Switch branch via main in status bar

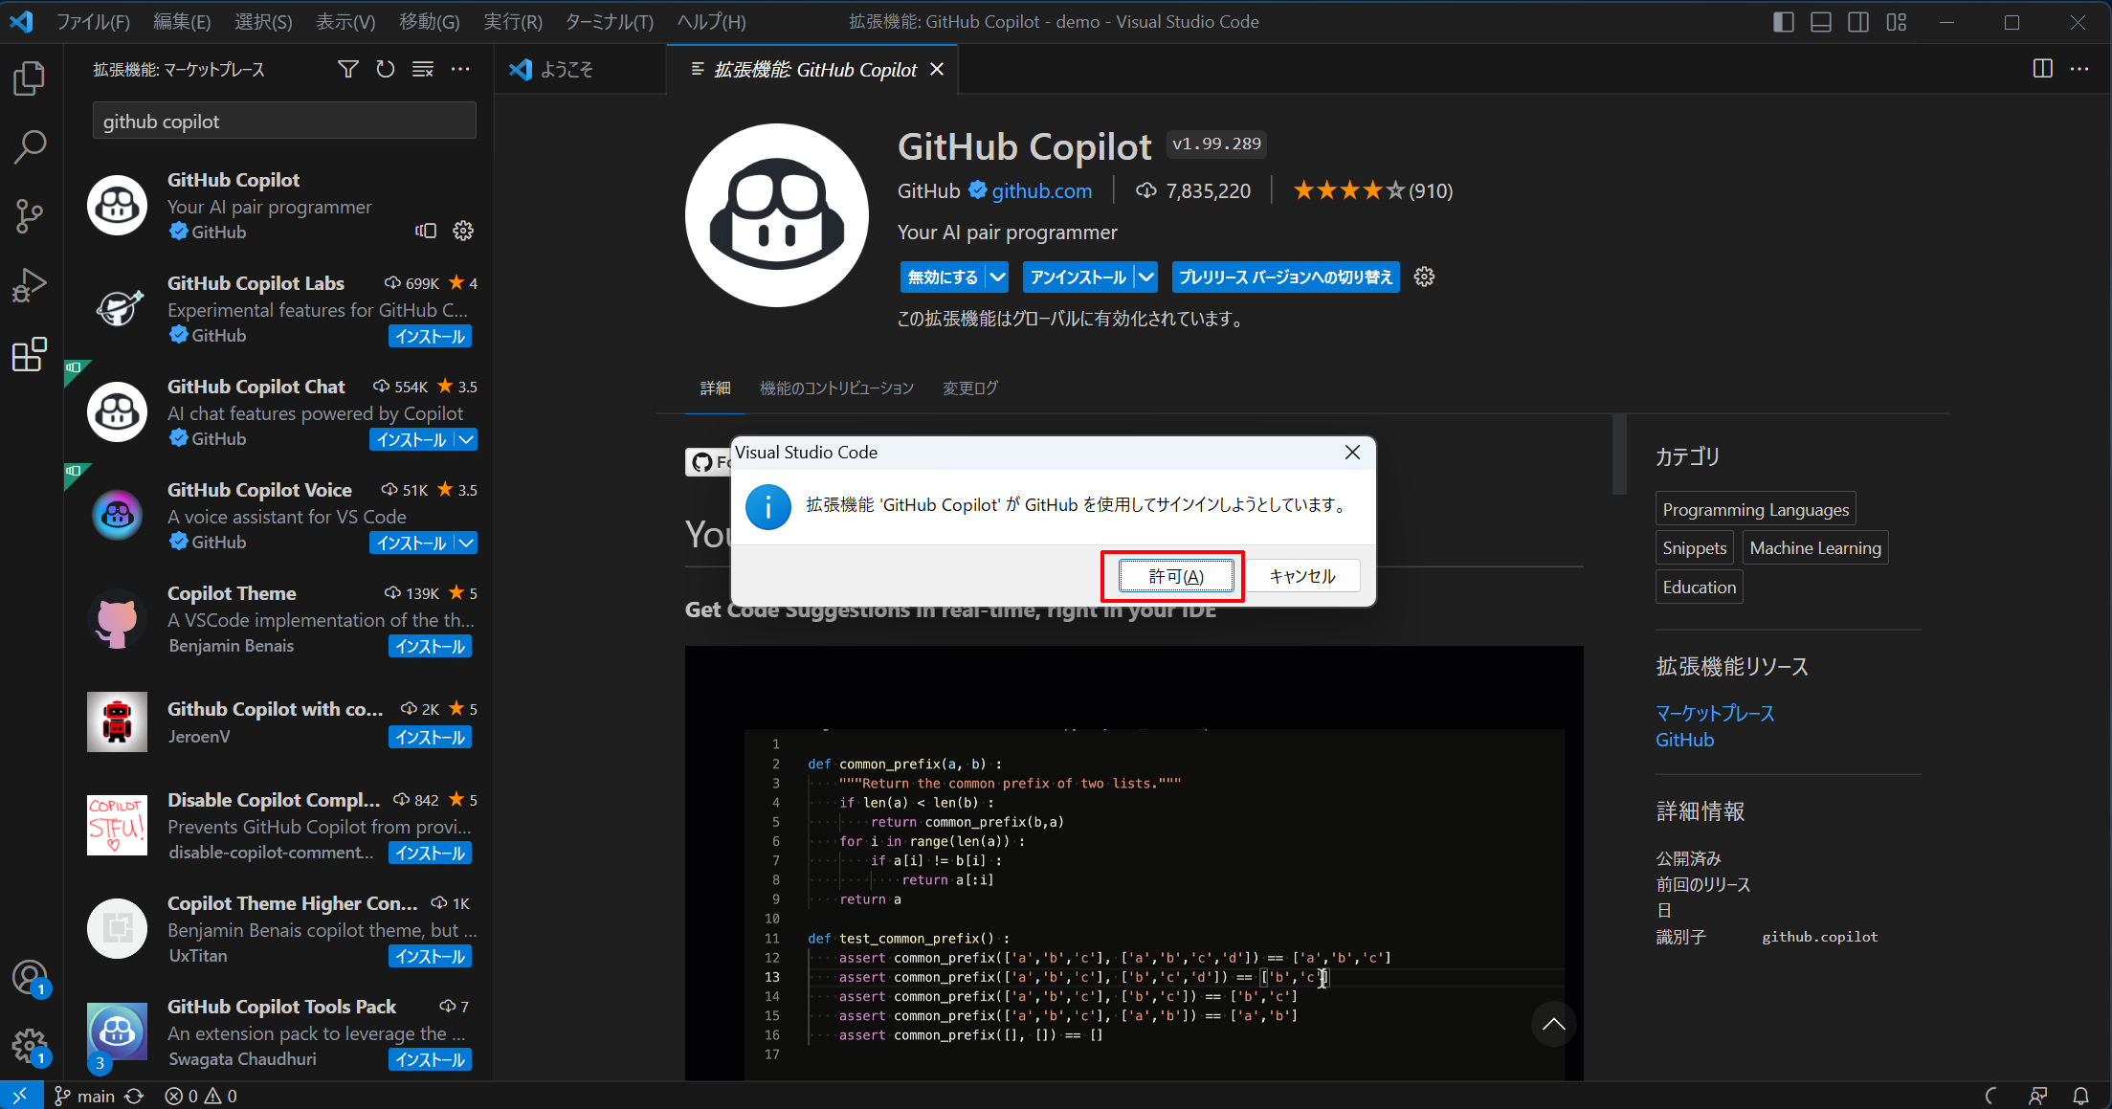pos(85,1096)
